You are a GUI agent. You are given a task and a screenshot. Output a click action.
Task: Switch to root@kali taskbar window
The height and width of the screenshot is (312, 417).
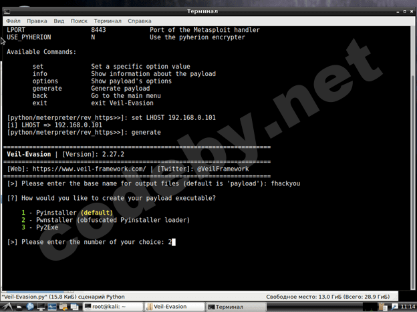[x=113, y=307]
